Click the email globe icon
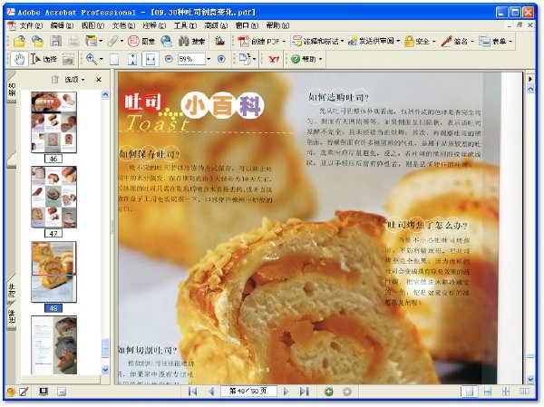Screen dimensions: 544x407 tap(167, 42)
